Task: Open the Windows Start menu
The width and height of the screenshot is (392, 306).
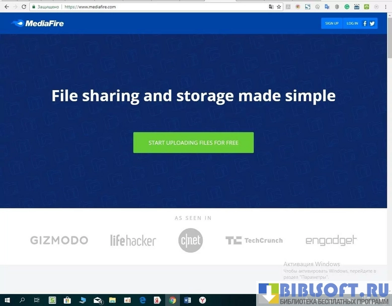Action: coord(7,300)
